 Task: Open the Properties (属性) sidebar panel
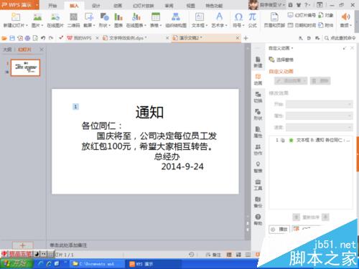point(258,132)
